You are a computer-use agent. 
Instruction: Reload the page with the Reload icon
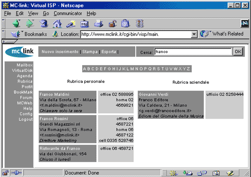point(44,24)
